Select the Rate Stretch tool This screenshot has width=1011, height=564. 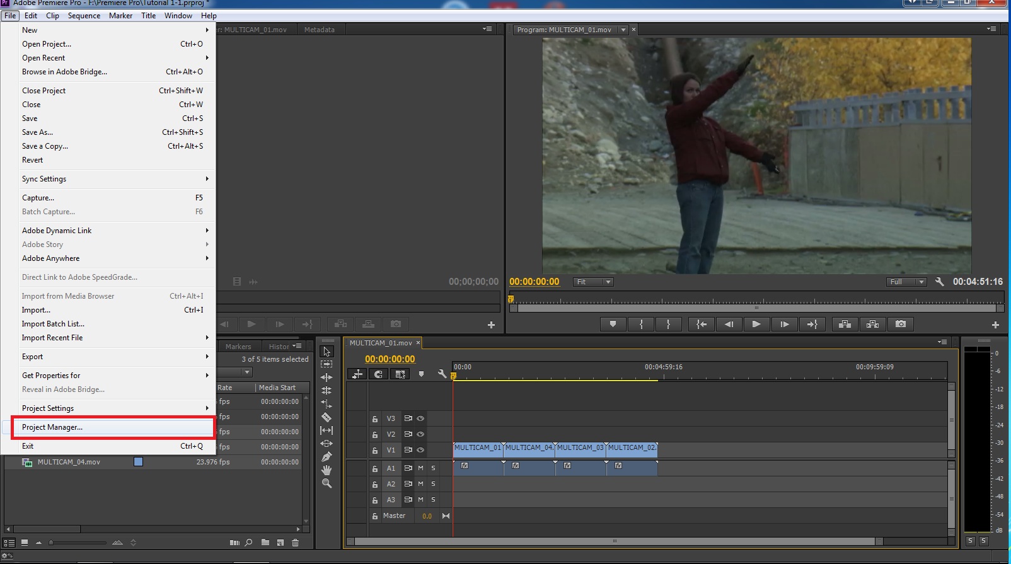click(x=326, y=404)
